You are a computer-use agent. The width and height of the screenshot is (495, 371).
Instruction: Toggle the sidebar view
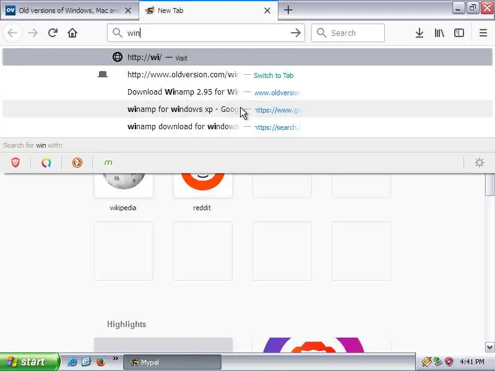pos(459,33)
